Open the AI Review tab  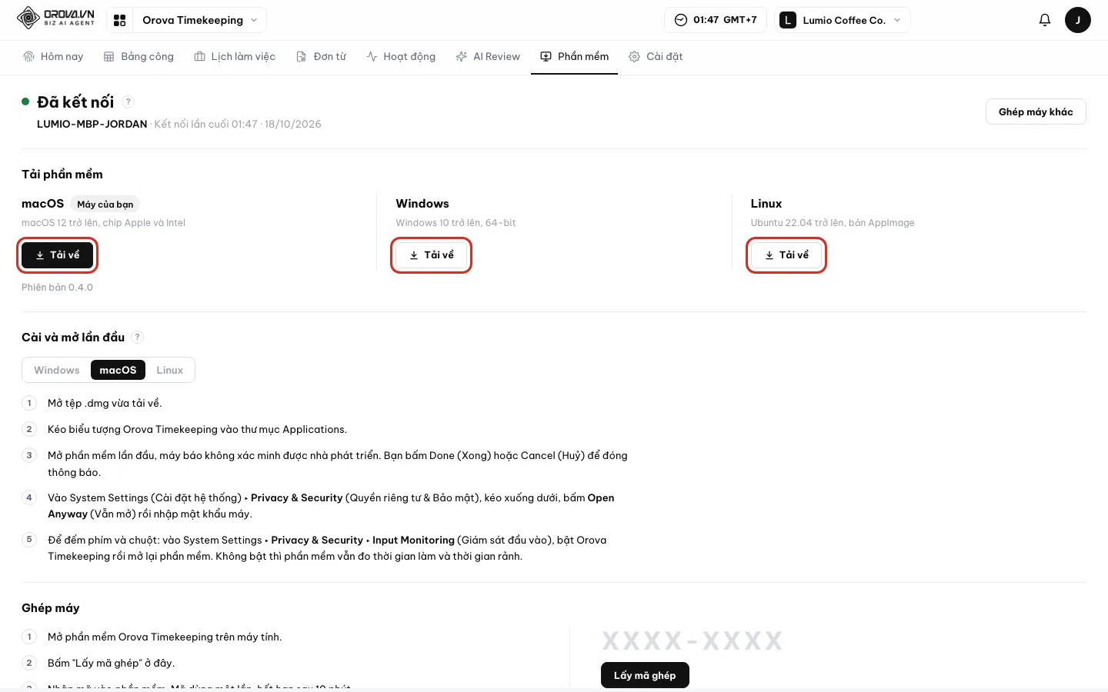point(488,57)
